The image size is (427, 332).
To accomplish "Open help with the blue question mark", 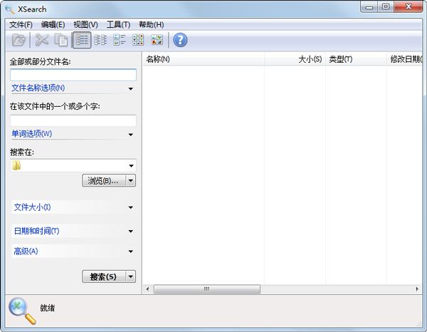I will [180, 40].
